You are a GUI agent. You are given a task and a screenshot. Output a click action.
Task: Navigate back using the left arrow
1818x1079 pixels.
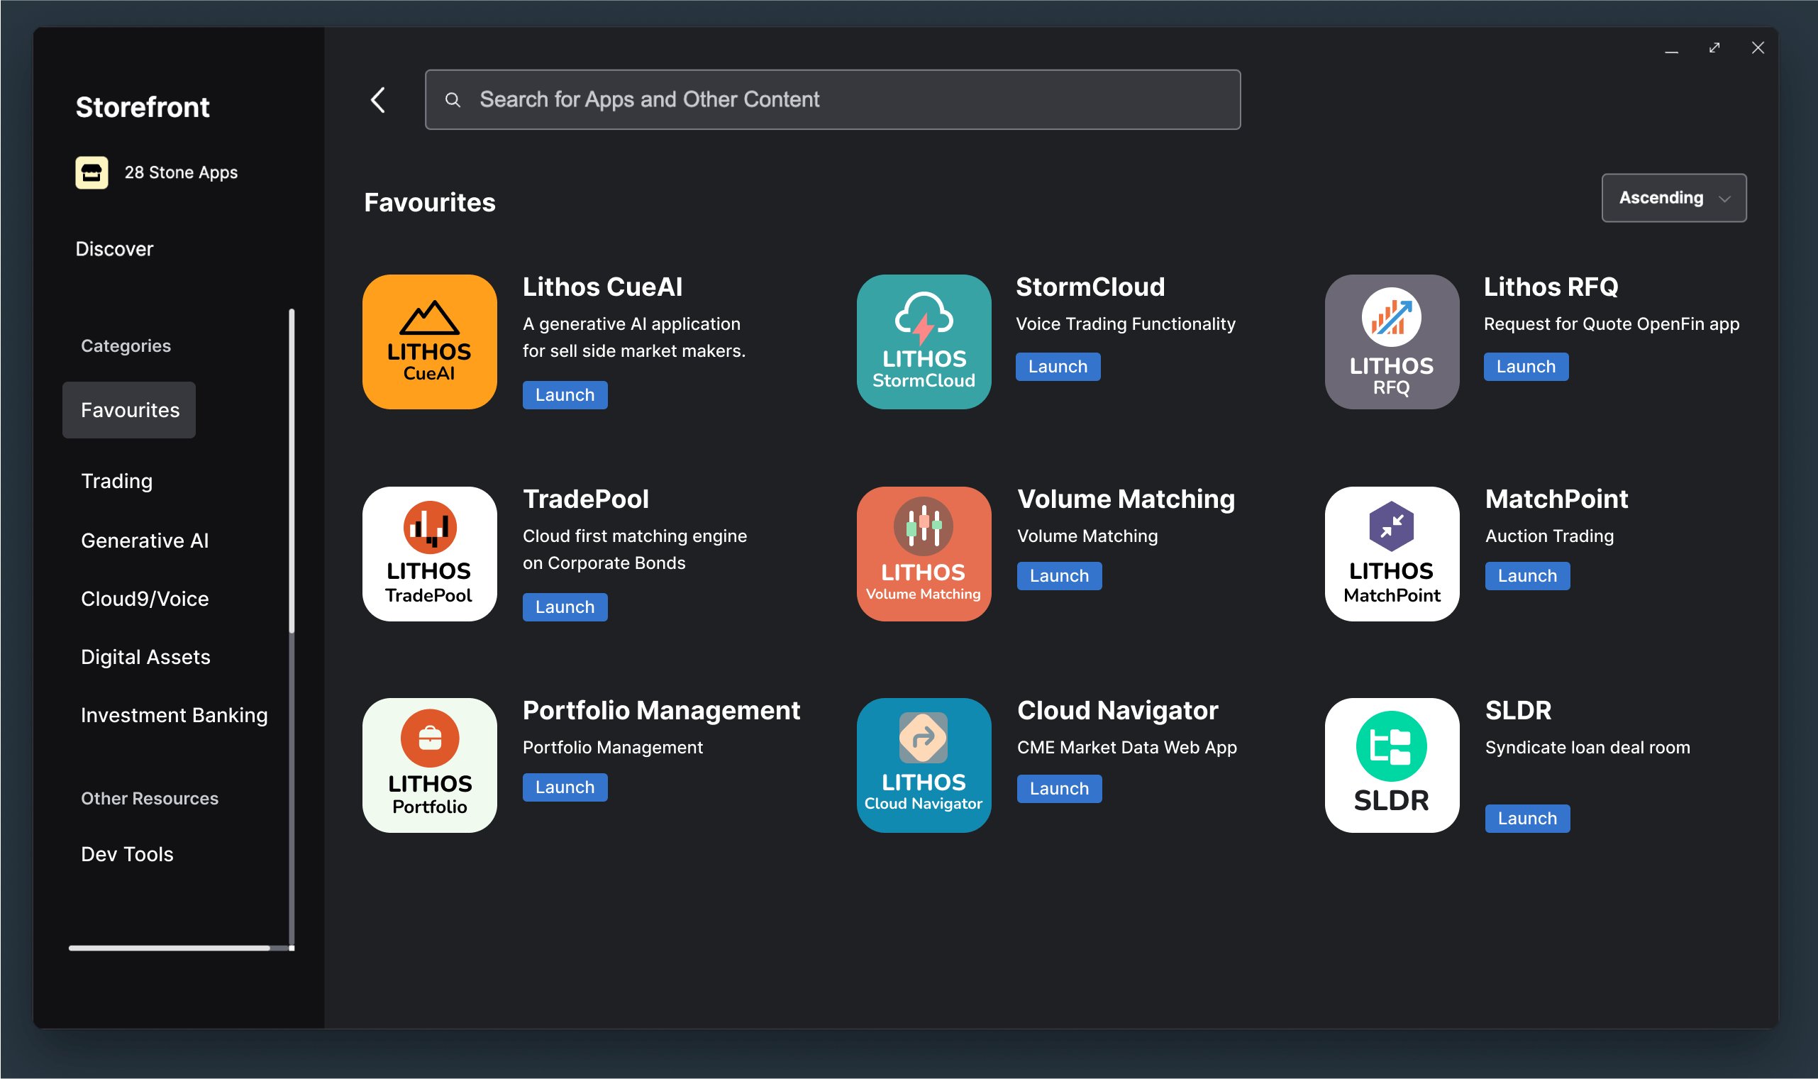coord(378,99)
